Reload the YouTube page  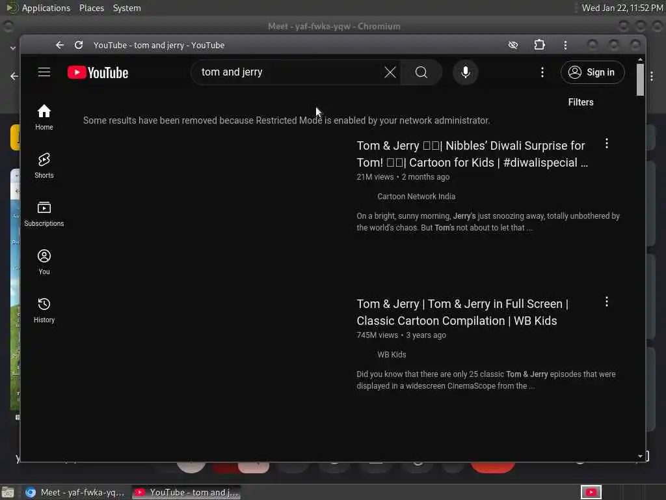click(79, 45)
